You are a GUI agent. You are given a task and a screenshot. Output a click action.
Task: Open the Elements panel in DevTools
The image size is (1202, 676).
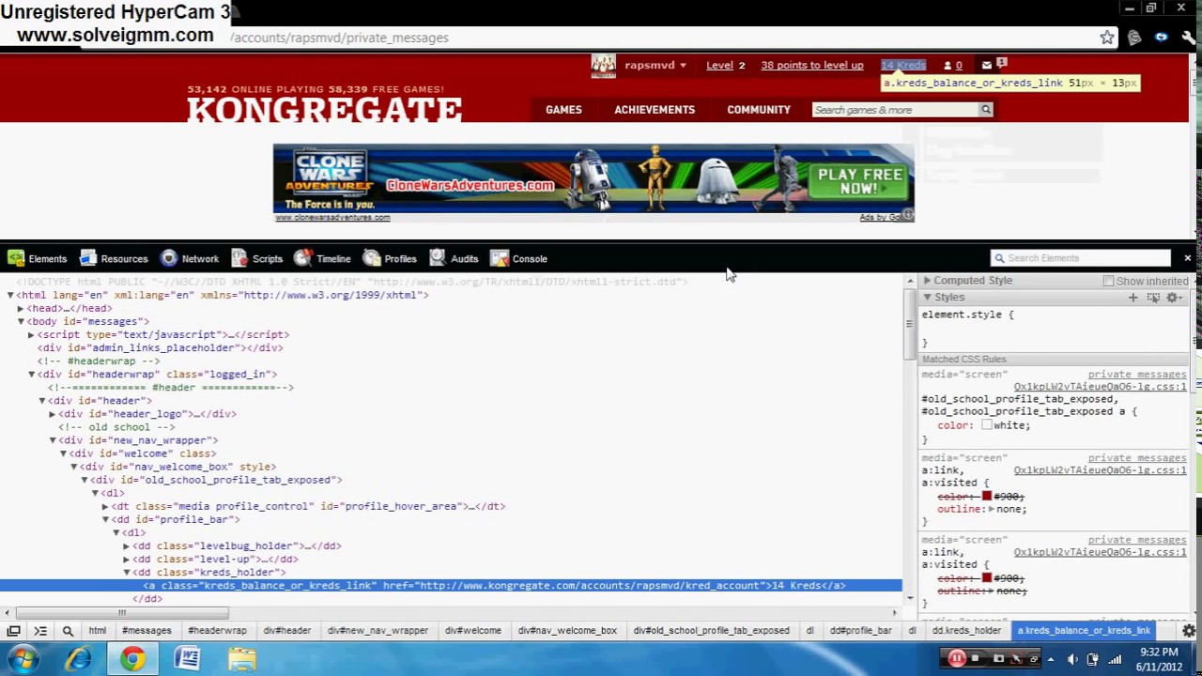coord(38,258)
